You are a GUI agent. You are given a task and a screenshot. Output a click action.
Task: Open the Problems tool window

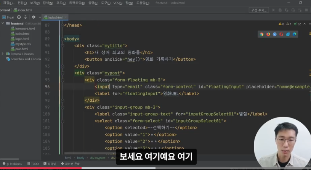(x=12, y=164)
